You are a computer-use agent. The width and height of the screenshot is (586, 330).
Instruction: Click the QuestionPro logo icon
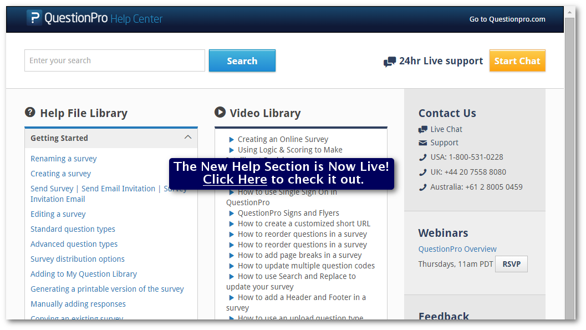pos(34,18)
